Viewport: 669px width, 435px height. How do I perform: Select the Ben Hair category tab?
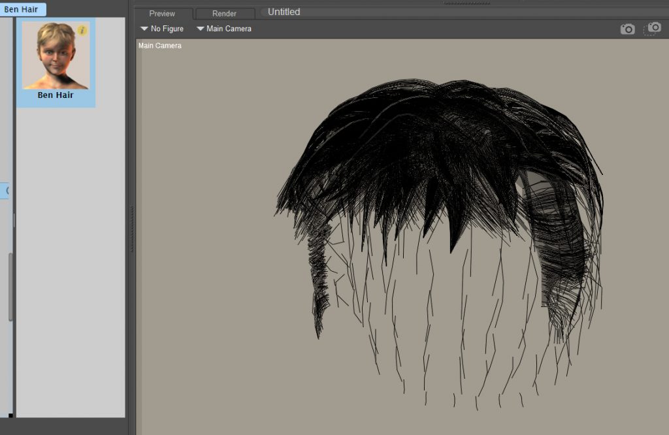pyautogui.click(x=21, y=9)
